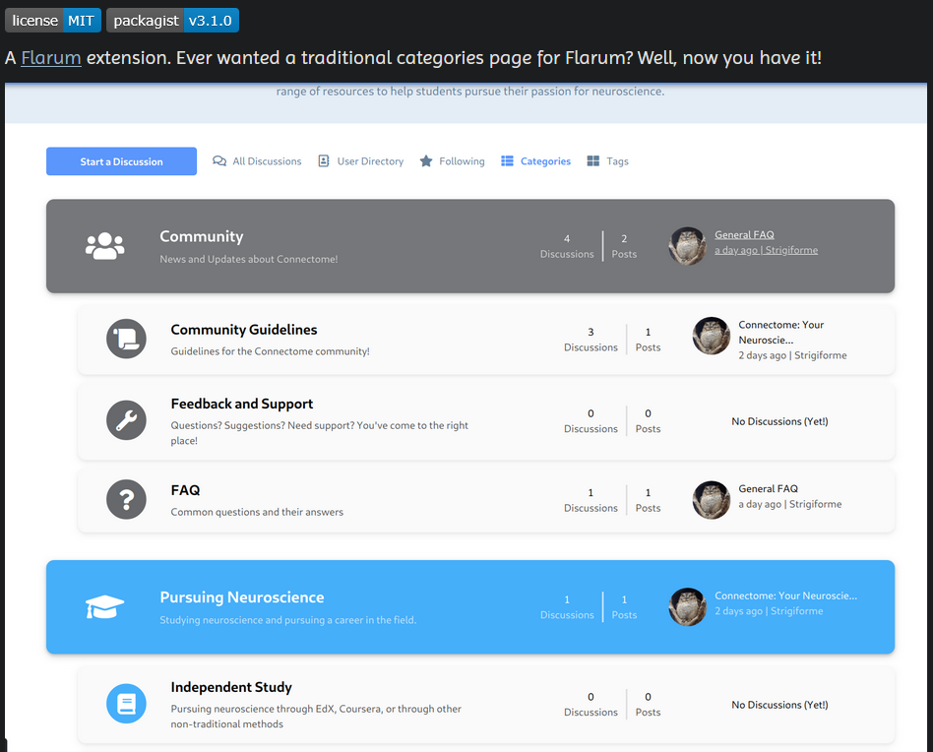Click the Feedback and Support wrench icon
The width and height of the screenshot is (933, 752).
point(126,420)
